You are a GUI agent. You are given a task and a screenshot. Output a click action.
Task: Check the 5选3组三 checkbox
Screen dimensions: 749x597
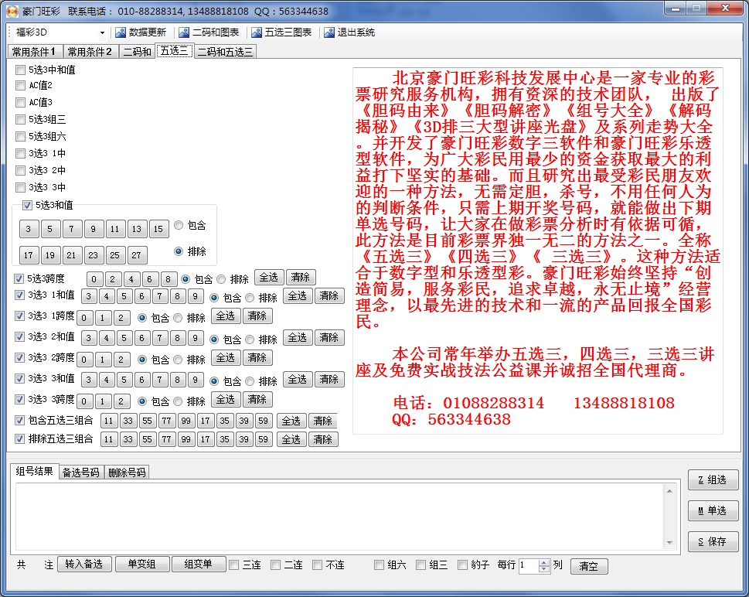(20, 120)
